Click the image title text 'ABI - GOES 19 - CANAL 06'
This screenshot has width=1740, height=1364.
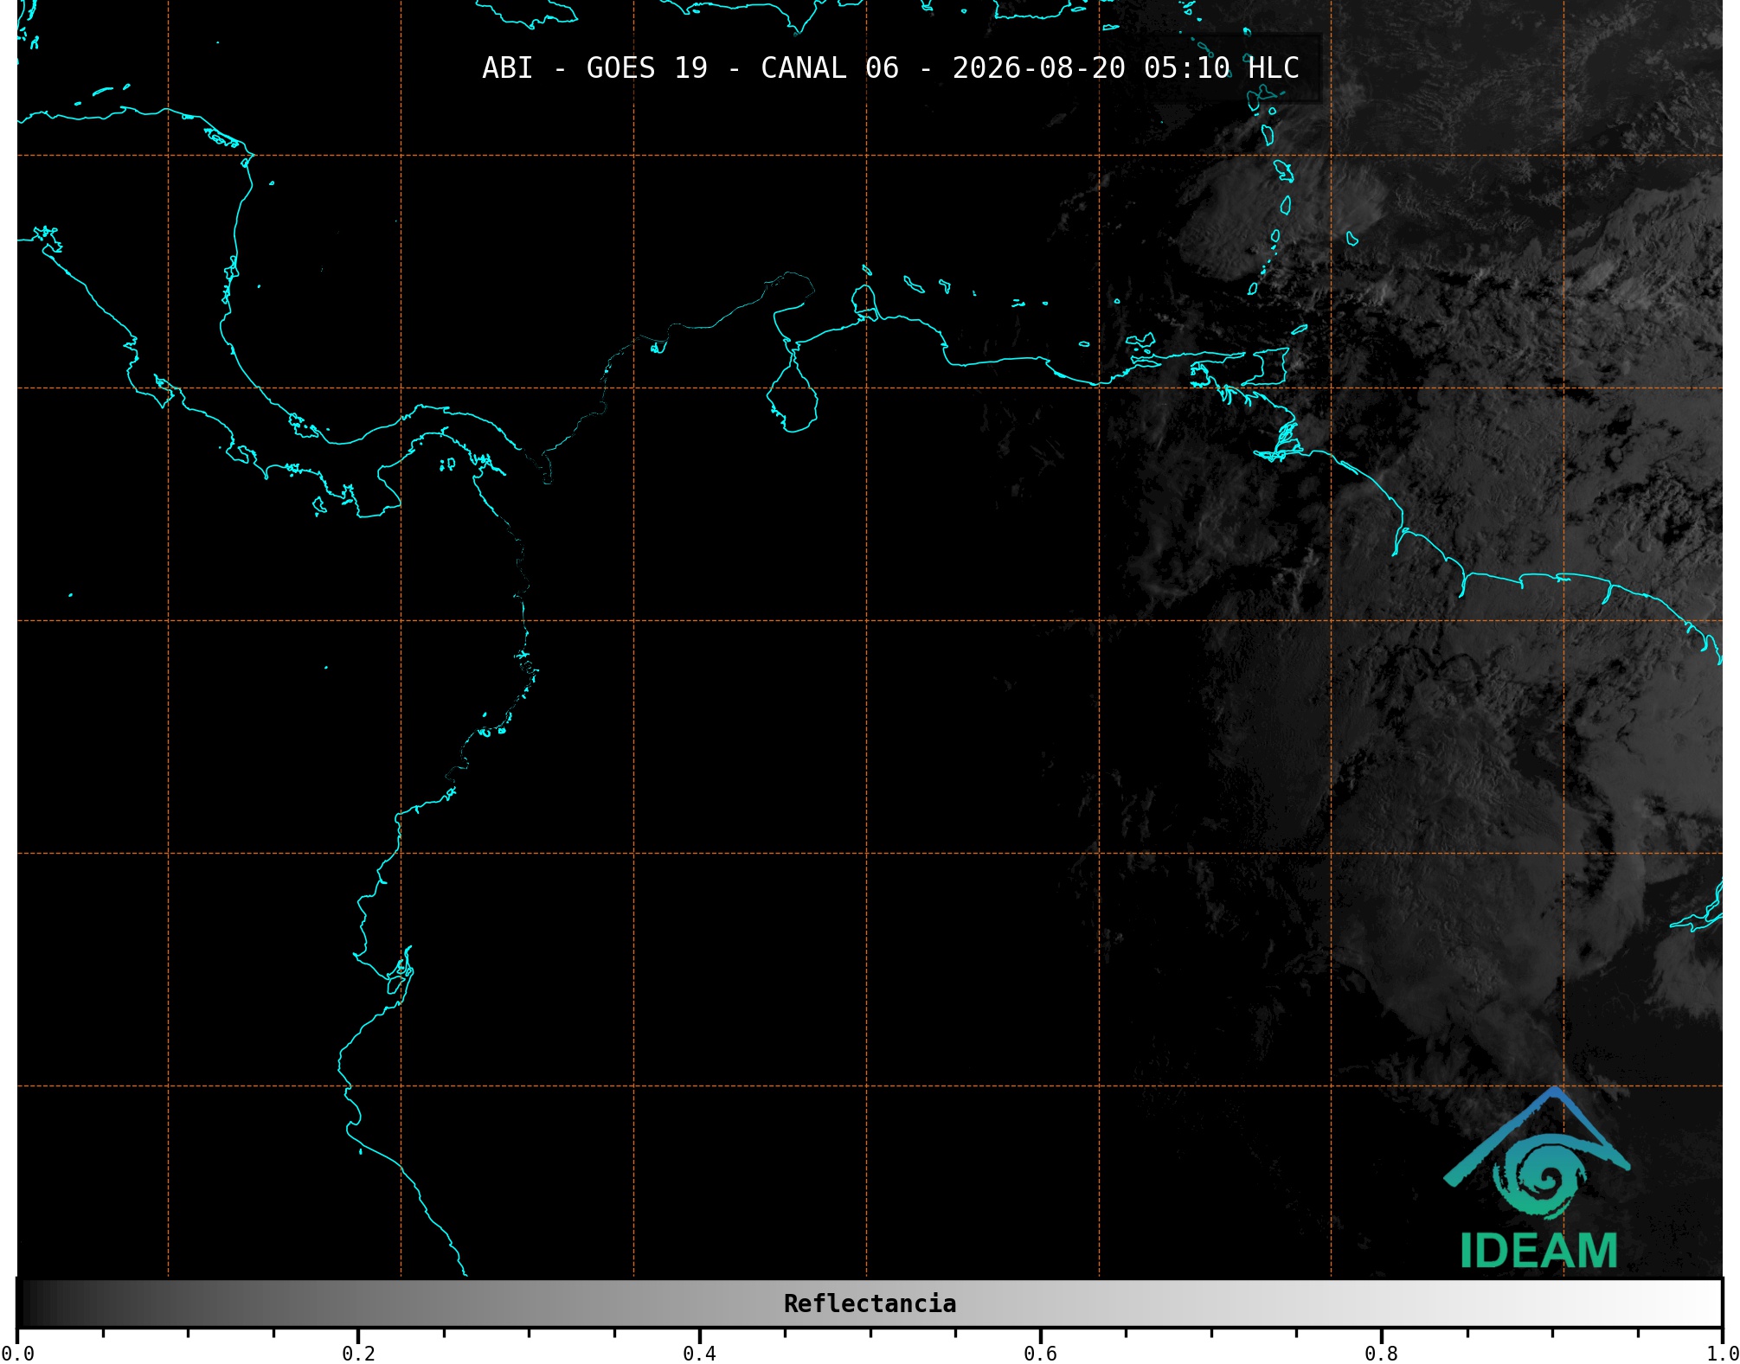point(690,68)
